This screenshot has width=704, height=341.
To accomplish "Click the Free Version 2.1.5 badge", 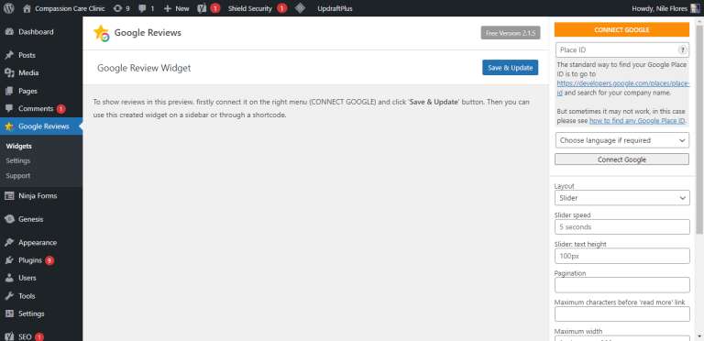I will tap(511, 33).
